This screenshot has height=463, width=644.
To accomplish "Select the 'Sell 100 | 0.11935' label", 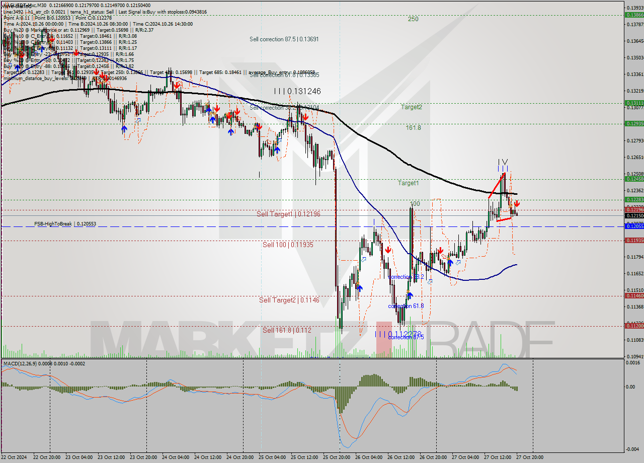I will pos(288,245).
